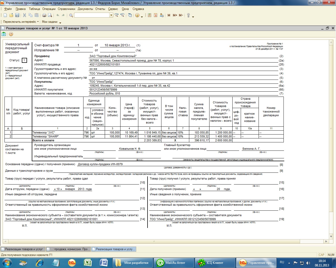Click the Договор купли-продажи ИН-0079 text
Viewport: 336px width, 268px height.
(x=100, y=164)
